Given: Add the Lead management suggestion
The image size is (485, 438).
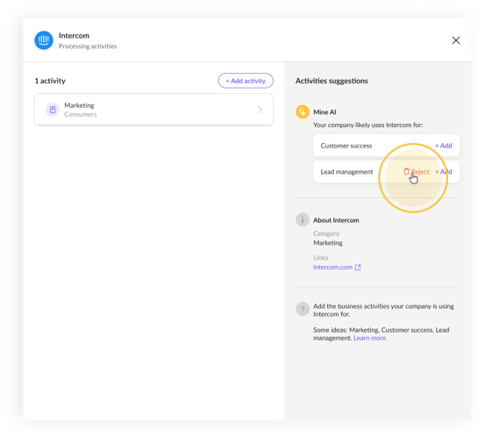Looking at the screenshot, I should click(x=444, y=171).
